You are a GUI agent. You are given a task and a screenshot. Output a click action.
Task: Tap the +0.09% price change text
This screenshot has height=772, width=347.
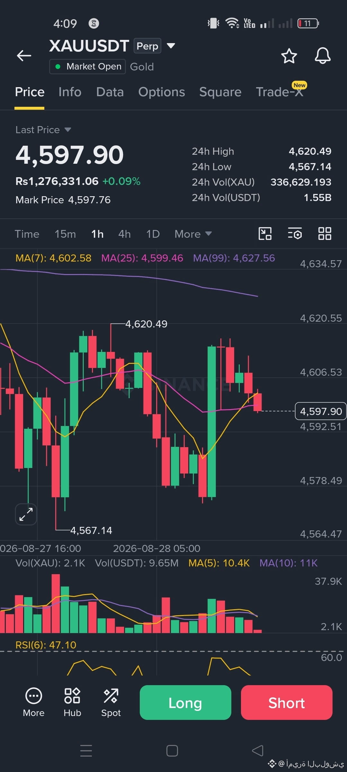click(121, 181)
